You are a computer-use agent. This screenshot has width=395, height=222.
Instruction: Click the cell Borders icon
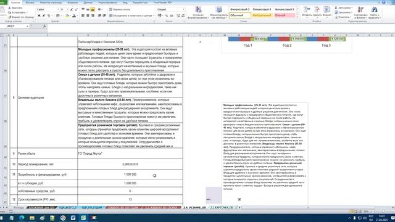pyautogui.click(x=57, y=15)
